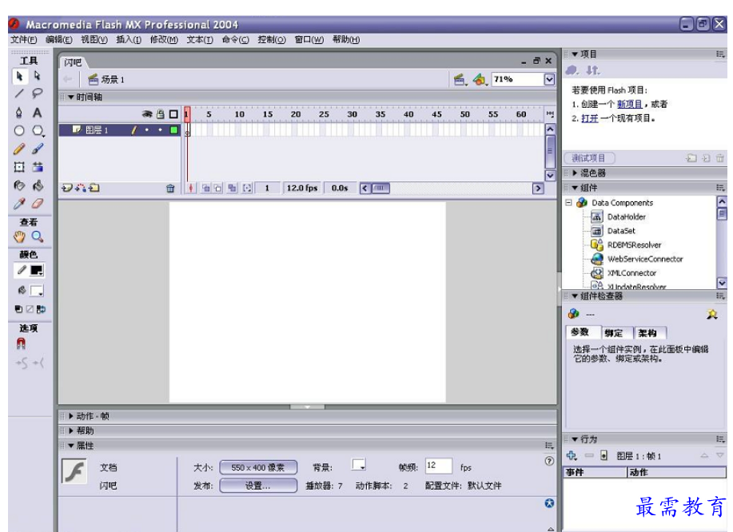Image resolution: width=733 pixels, height=532 pixels.
Task: Select the Lasso tool
Action: tap(37, 94)
